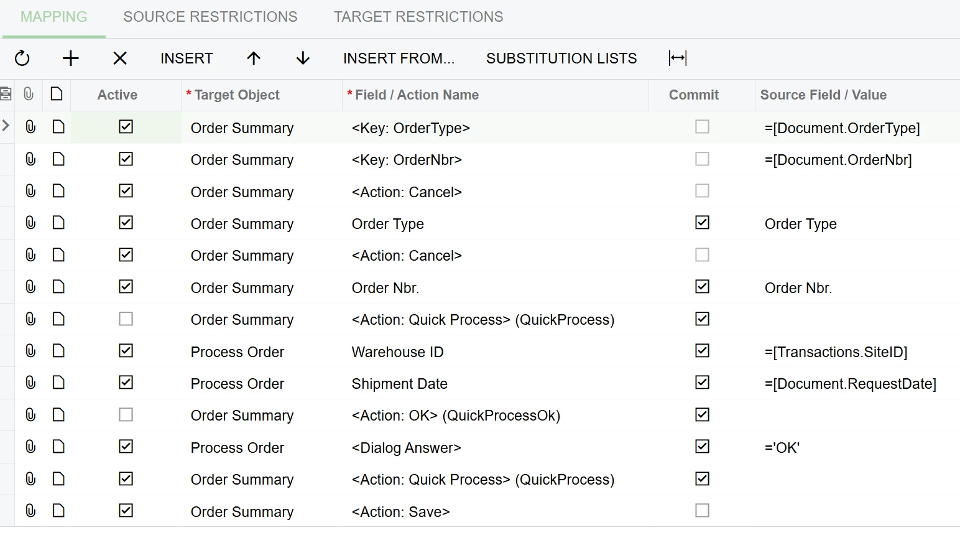This screenshot has width=960, height=535.
Task: Enable Active checkbox for Quick Process unchecked row
Action: point(126,319)
